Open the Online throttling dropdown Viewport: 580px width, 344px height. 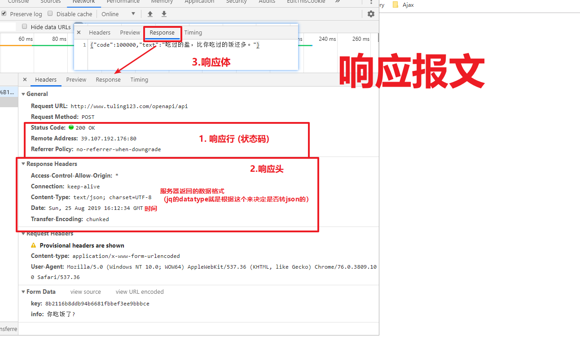(x=119, y=14)
